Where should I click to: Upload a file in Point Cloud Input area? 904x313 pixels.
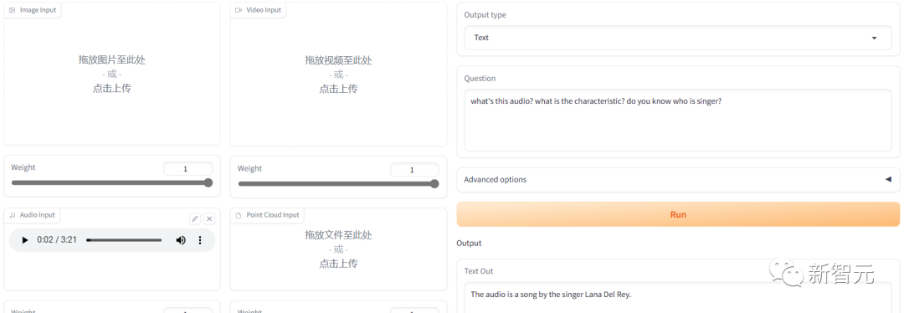point(338,249)
